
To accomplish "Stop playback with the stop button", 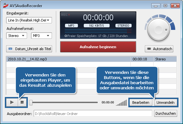I will click(x=22, y=102).
